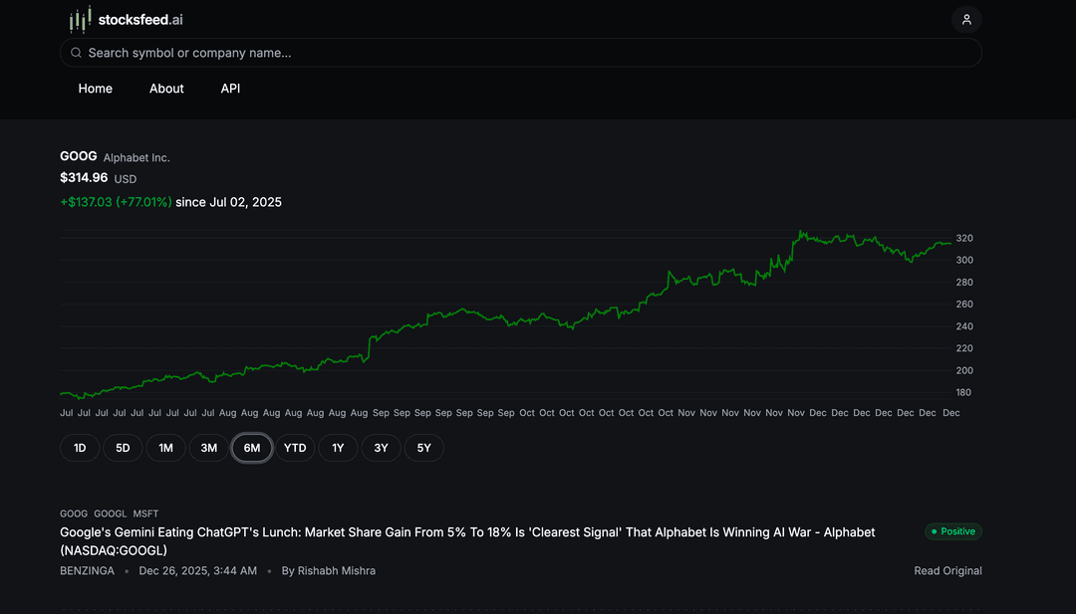Switch chart range to 5D
The height and width of the screenshot is (614, 1076).
[123, 448]
